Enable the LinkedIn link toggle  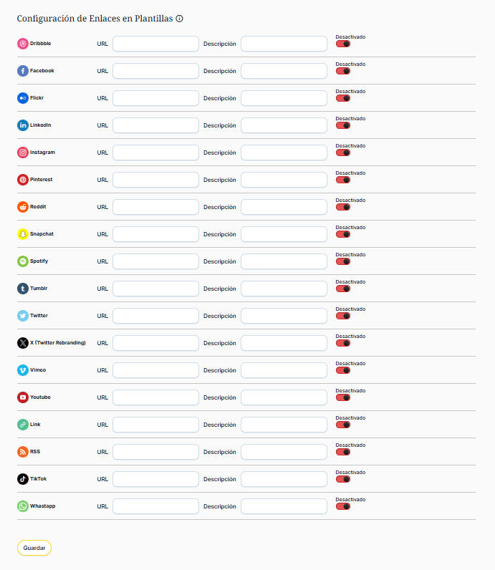coord(343,125)
